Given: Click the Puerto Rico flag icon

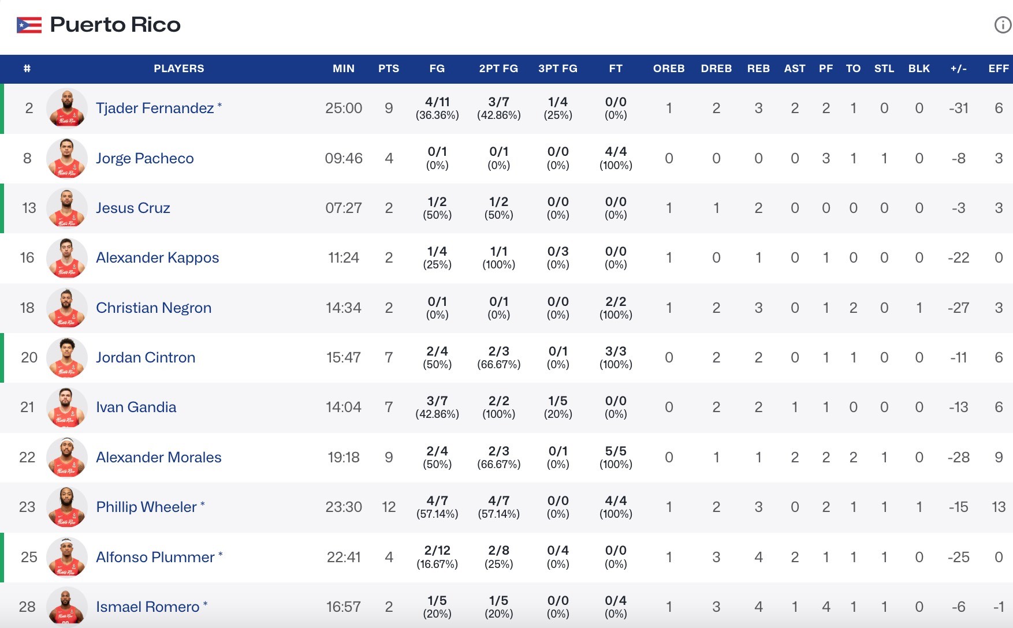Looking at the screenshot, I should (x=29, y=25).
